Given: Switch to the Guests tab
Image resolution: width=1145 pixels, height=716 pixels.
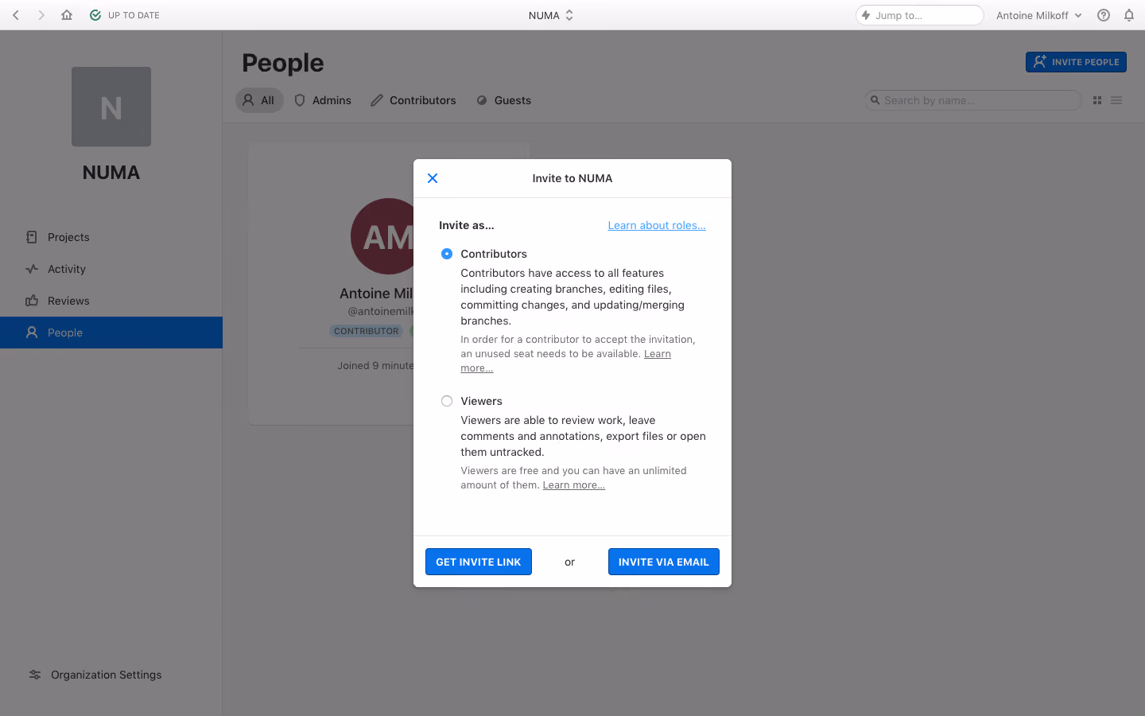Looking at the screenshot, I should 504,100.
